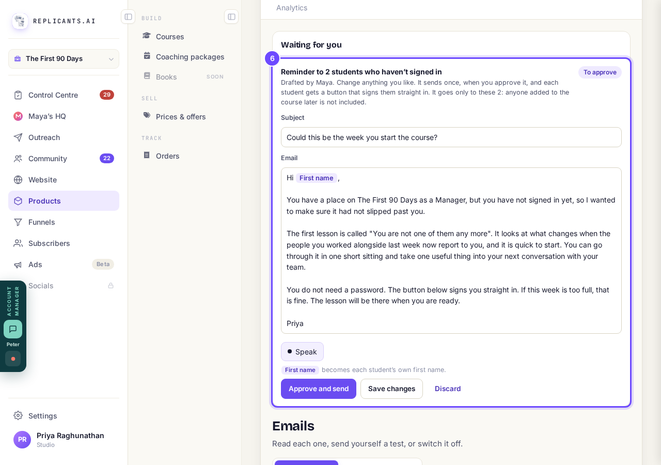
Task: Go to the Products section
Action: click(64, 201)
